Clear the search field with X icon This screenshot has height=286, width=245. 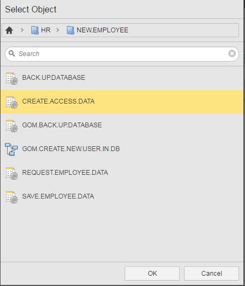[232, 53]
